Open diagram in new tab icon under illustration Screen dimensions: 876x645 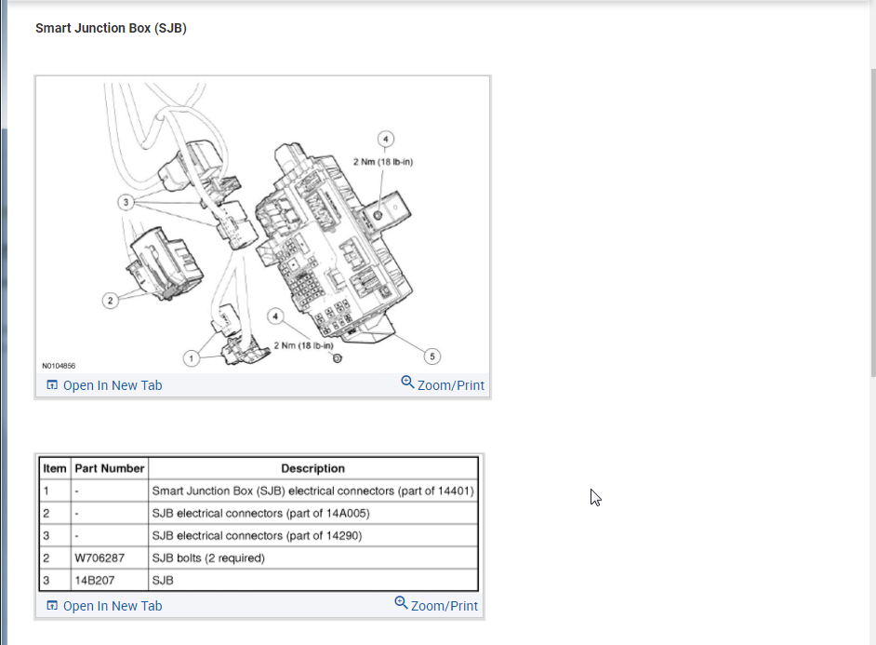tap(52, 385)
